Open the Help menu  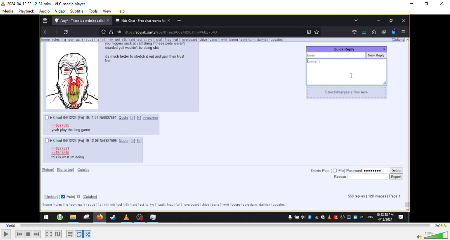pos(120,11)
